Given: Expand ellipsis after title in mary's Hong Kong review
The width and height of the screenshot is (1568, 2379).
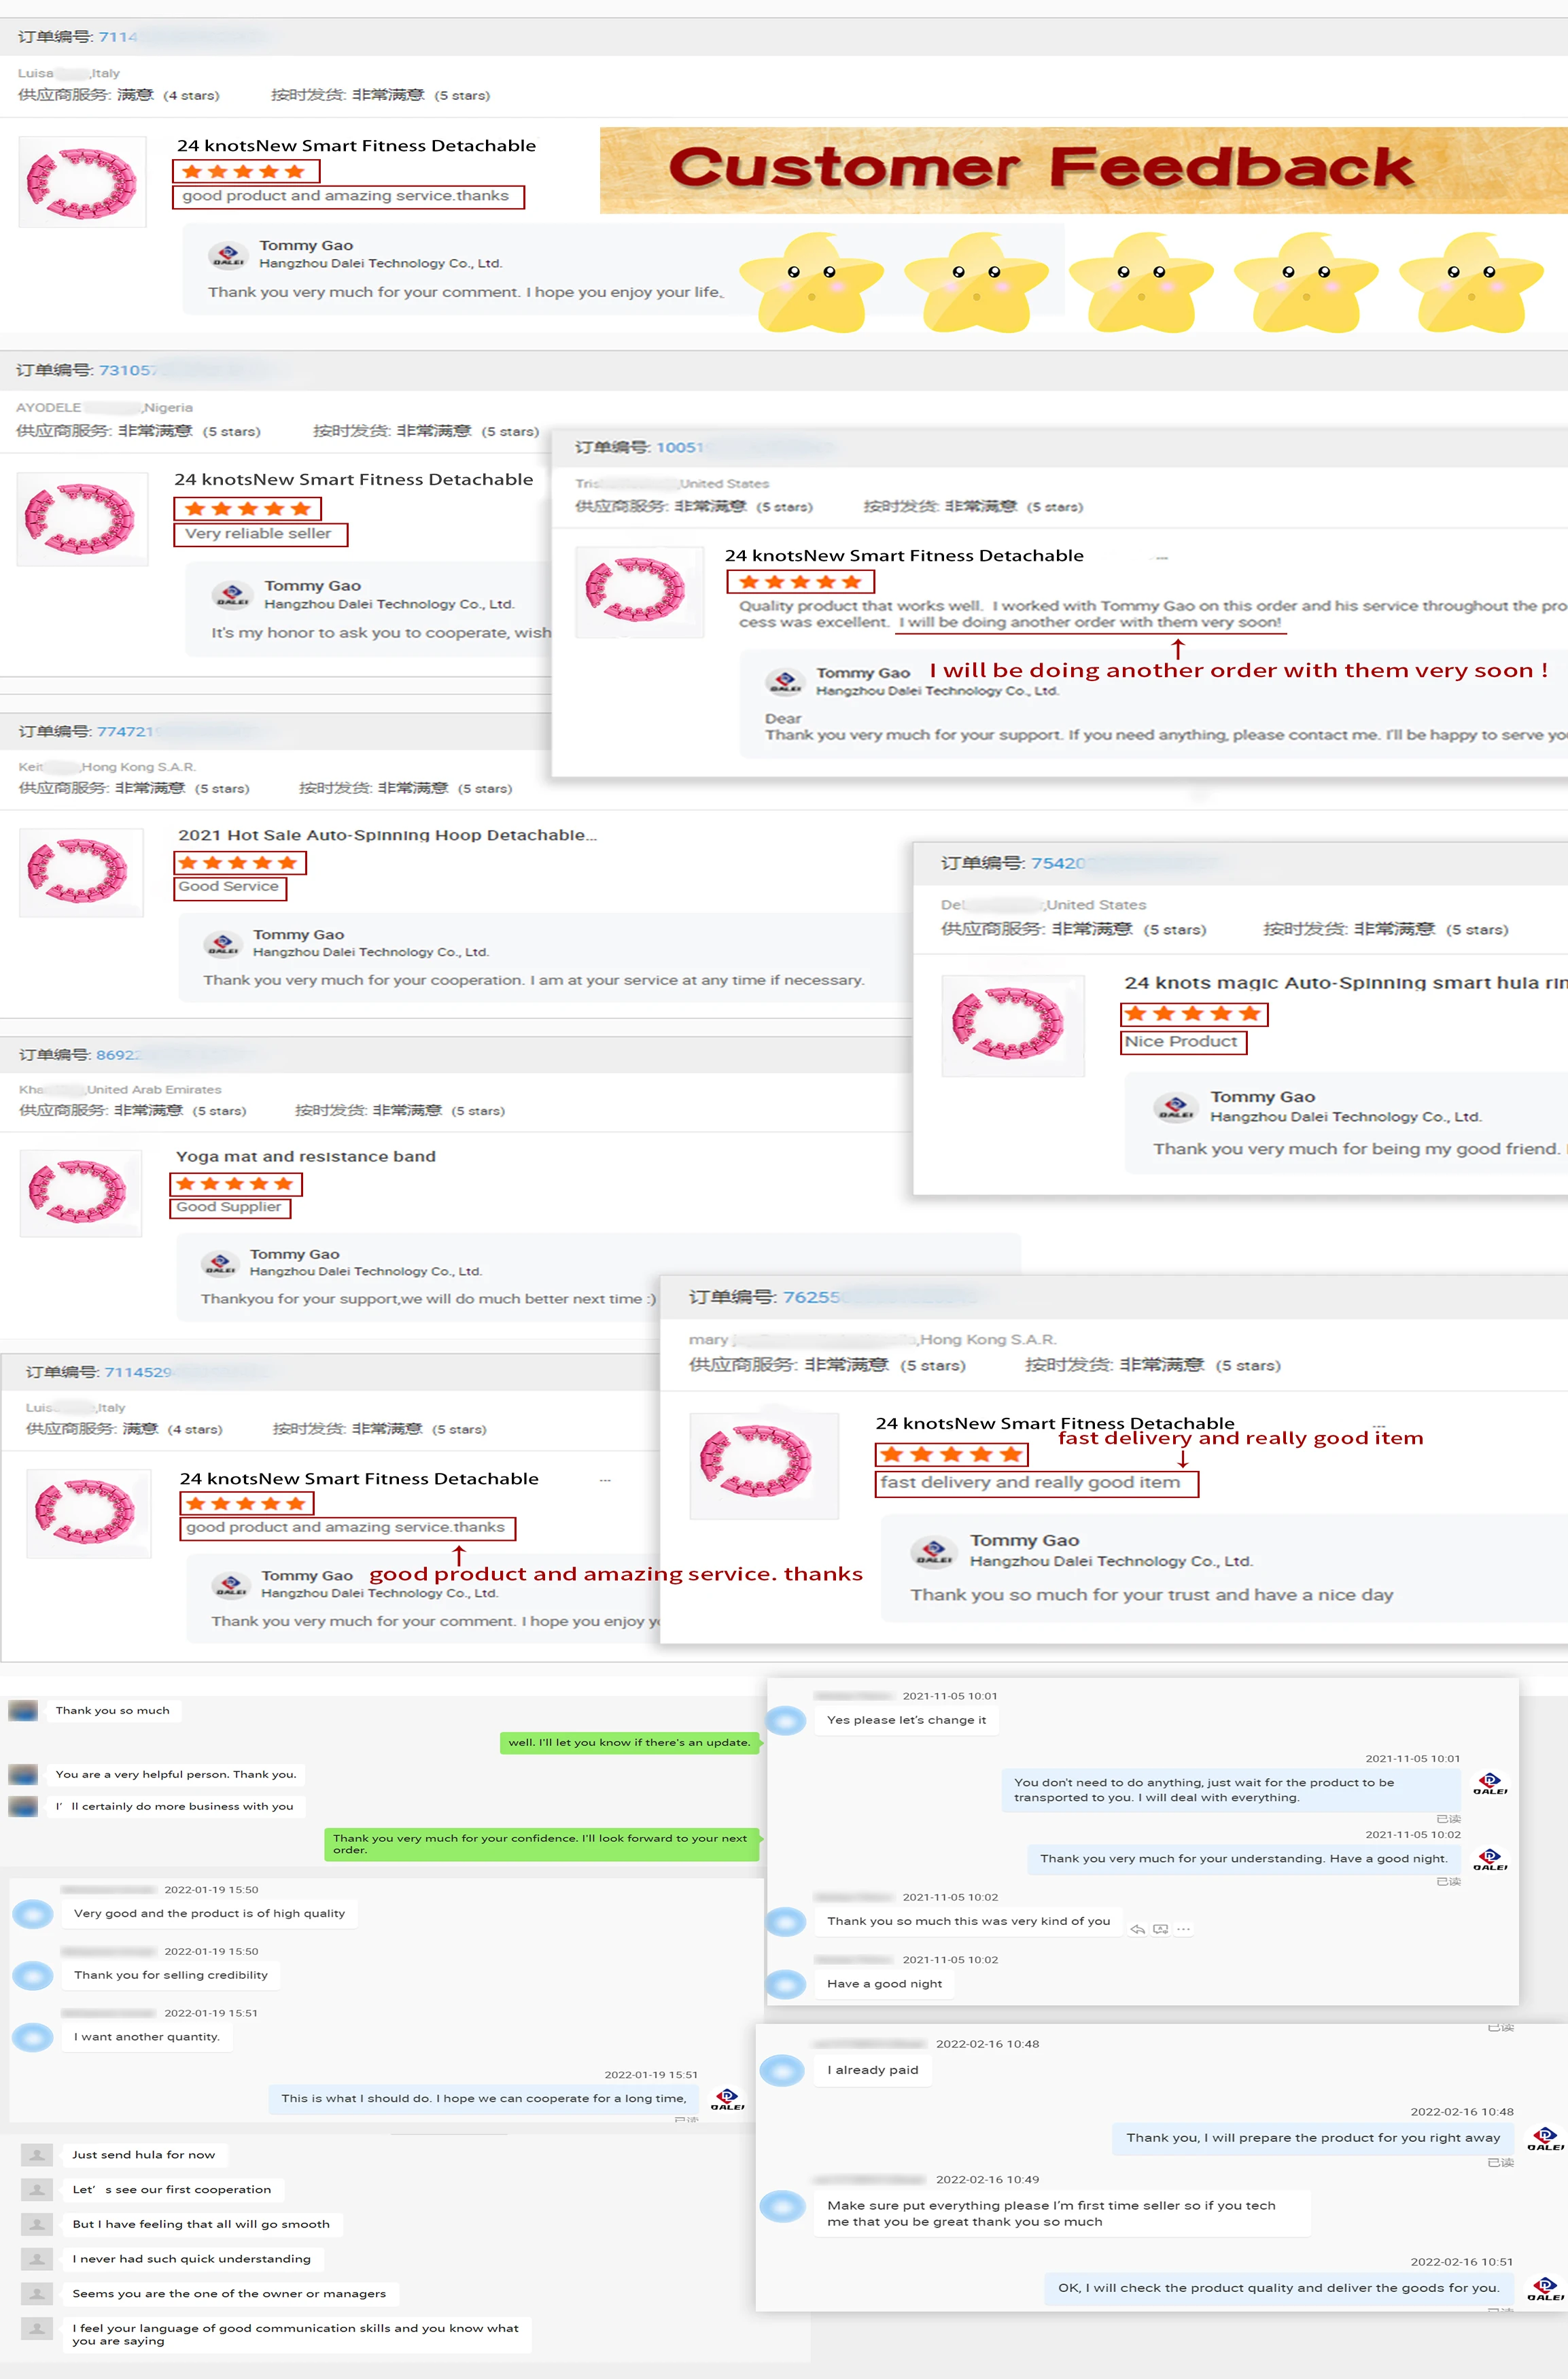Looking at the screenshot, I should 1379,1425.
